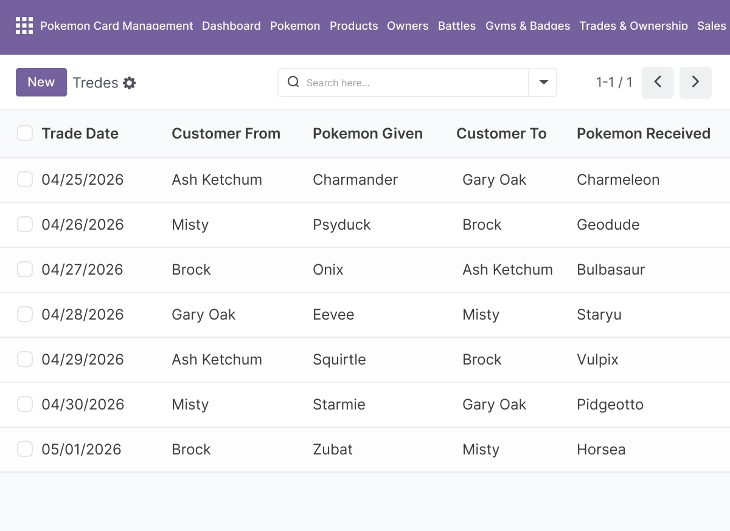Image resolution: width=730 pixels, height=531 pixels.
Task: Click the Charmander cell
Action: 355,180
